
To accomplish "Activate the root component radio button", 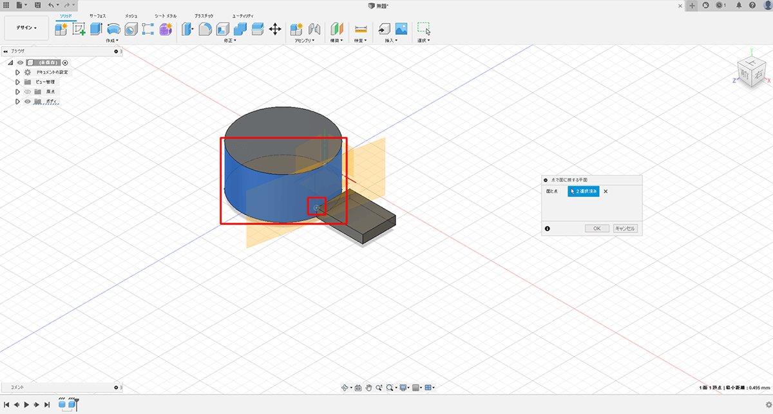I will point(65,63).
